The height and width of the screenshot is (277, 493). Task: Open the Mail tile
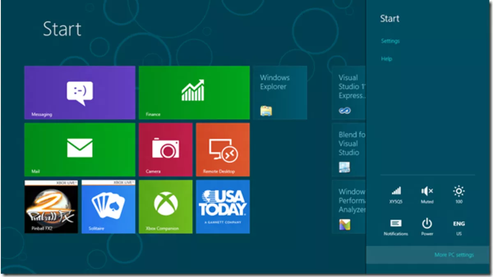[x=80, y=149]
